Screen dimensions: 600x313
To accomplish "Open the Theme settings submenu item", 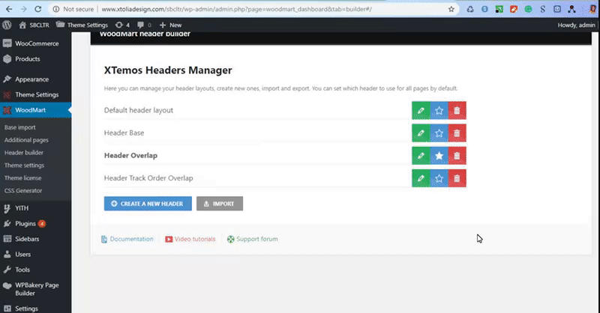I will click(24, 165).
